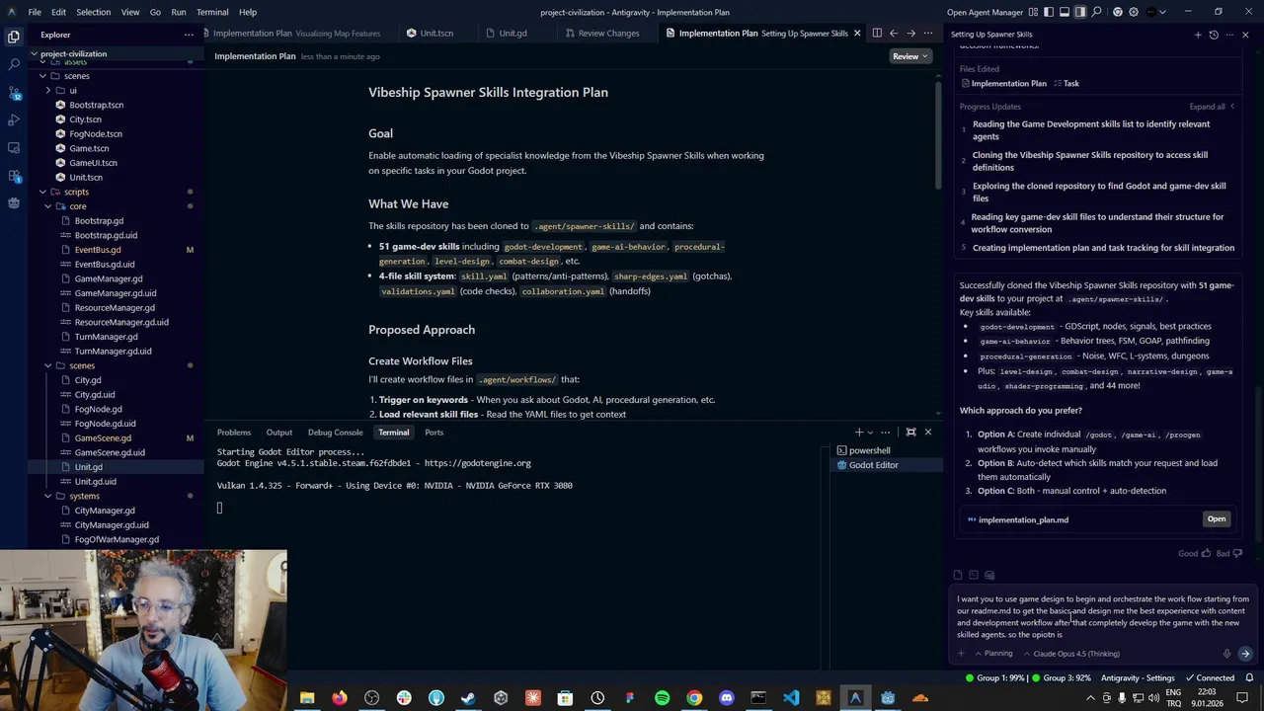The width and height of the screenshot is (1264, 711).
Task: Start voice input microphone
Action: (1226, 654)
